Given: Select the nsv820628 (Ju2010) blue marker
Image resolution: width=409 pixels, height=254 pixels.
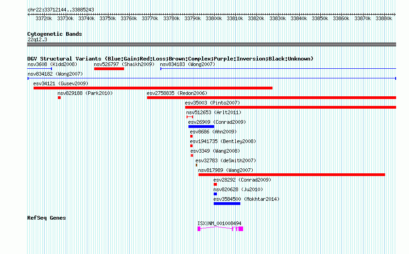Looking at the screenshot, I should click(x=215, y=194).
